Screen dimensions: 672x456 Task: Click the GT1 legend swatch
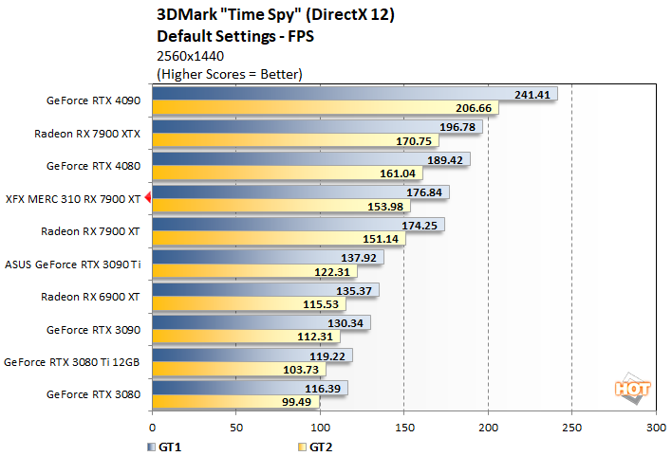(151, 447)
